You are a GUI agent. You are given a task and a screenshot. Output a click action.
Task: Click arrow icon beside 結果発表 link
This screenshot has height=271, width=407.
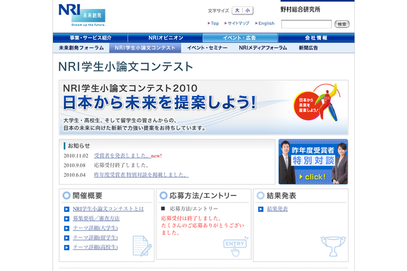261,209
